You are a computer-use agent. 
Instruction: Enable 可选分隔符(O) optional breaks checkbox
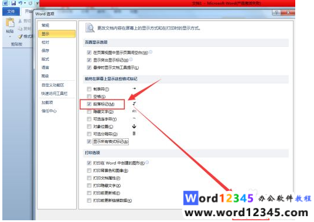pos(89,134)
